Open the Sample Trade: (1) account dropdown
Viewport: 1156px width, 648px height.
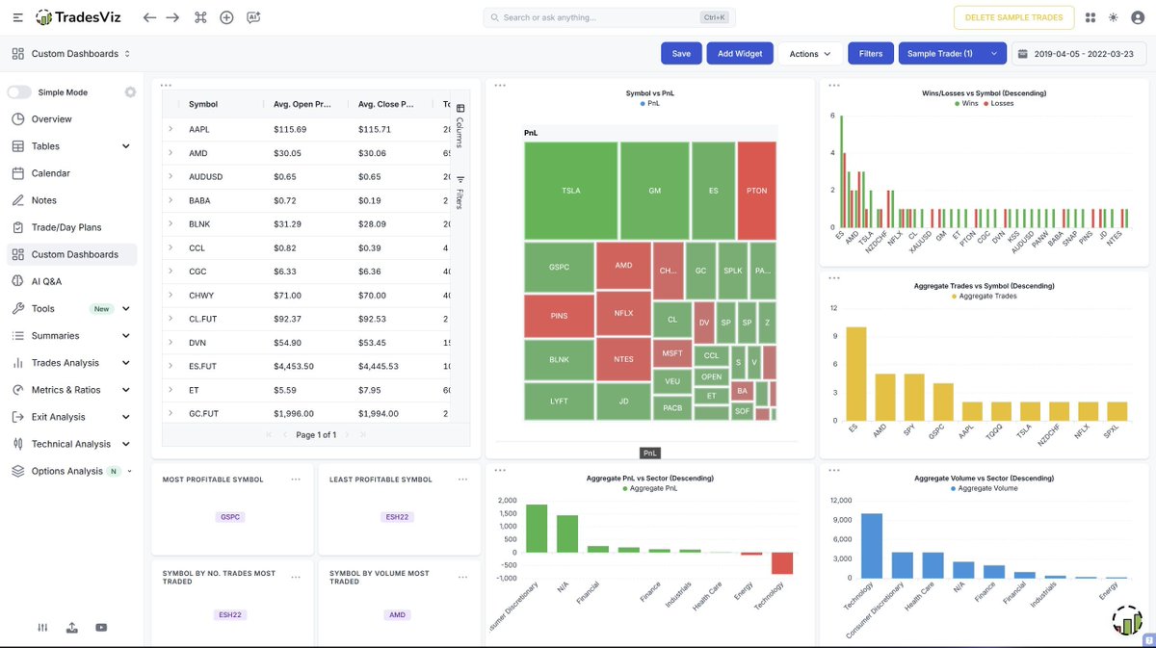952,54
